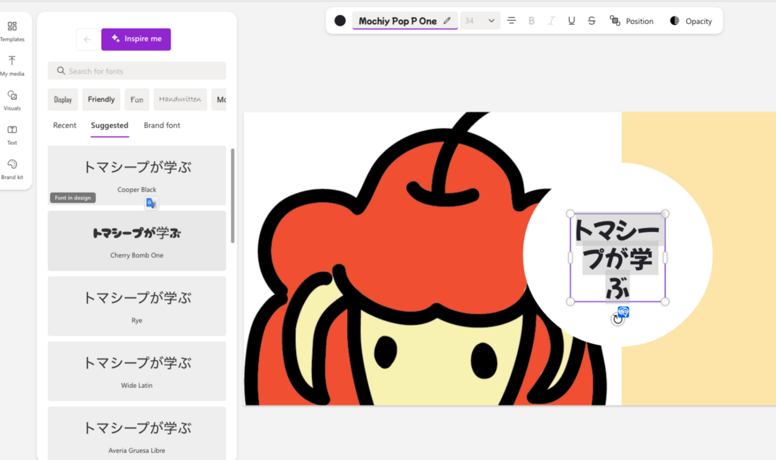The width and height of the screenshot is (776, 460).
Task: Open the Brand kit panel
Action: tap(12, 169)
